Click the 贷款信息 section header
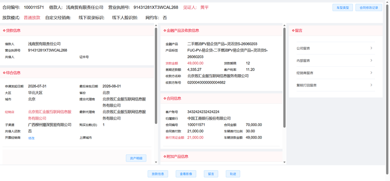This screenshot has height=181, width=390. 77,30
